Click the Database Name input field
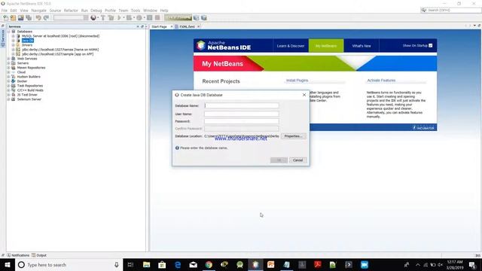Viewport: 482px width, 271px height. [x=242, y=105]
